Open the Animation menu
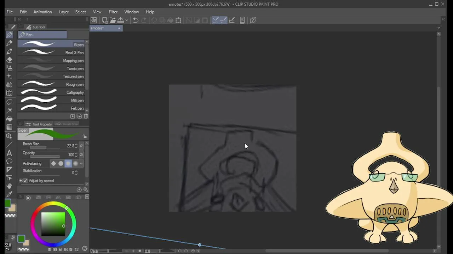The width and height of the screenshot is (453, 254). (x=42, y=12)
